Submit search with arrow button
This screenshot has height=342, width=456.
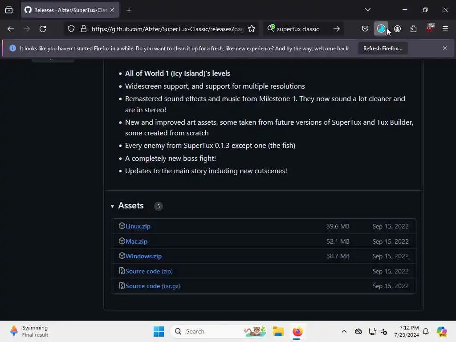[x=337, y=29]
